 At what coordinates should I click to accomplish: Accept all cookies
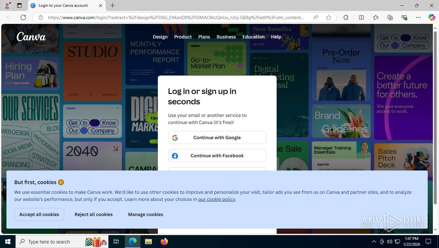click(x=39, y=214)
